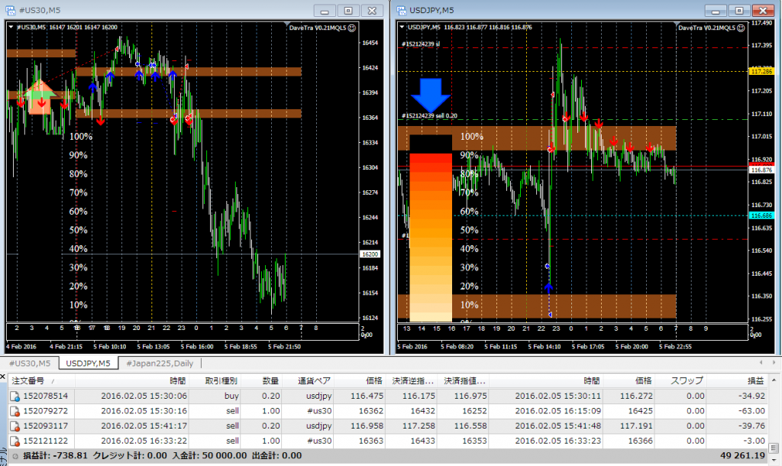The width and height of the screenshot is (782, 466).
Task: Click the 通貨ペア column header
Action: click(312, 380)
